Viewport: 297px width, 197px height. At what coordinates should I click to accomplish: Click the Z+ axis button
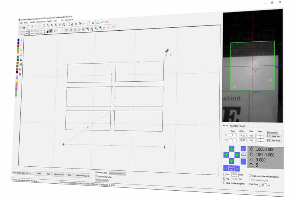coord(243,149)
